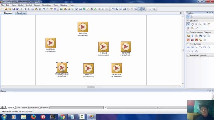
Task: Select the PRODUCTIVIDAD process symbol
Action: coord(62,68)
